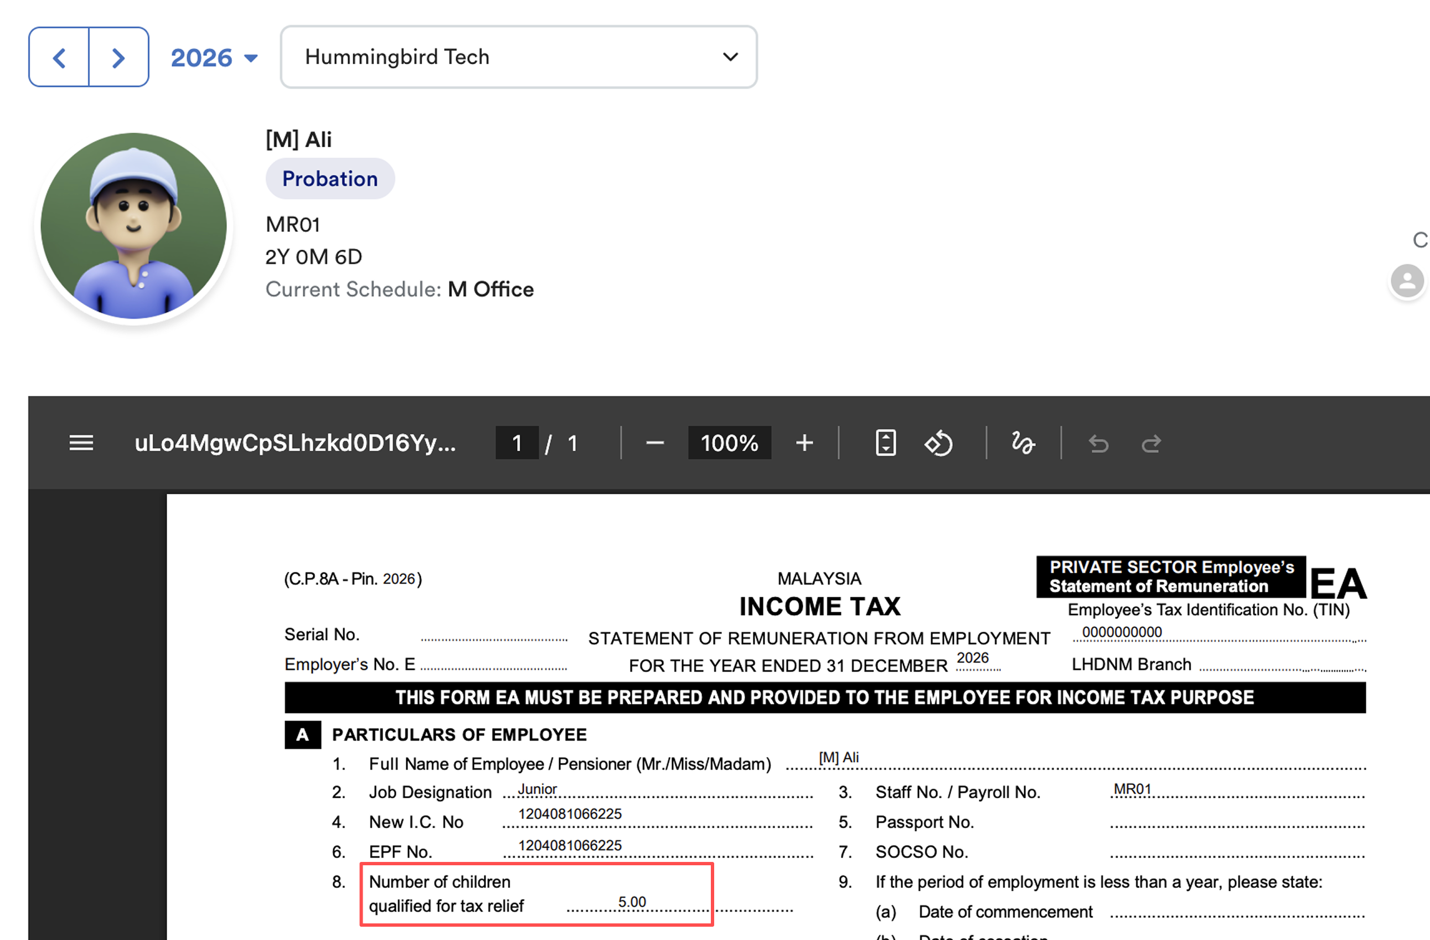
Task: Click the user profile icon at right edge
Action: (x=1407, y=281)
